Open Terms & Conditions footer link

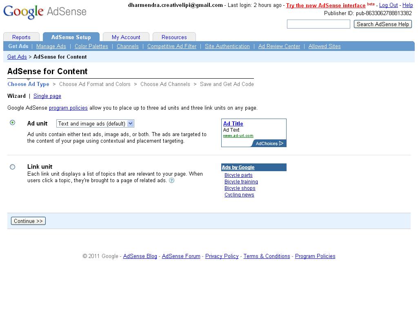[267, 256]
